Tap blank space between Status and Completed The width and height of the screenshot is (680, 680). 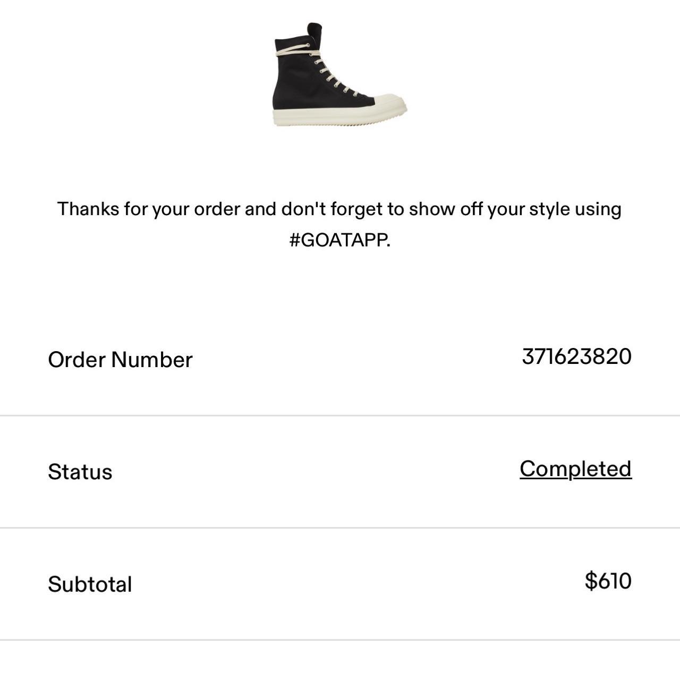tap(316, 472)
